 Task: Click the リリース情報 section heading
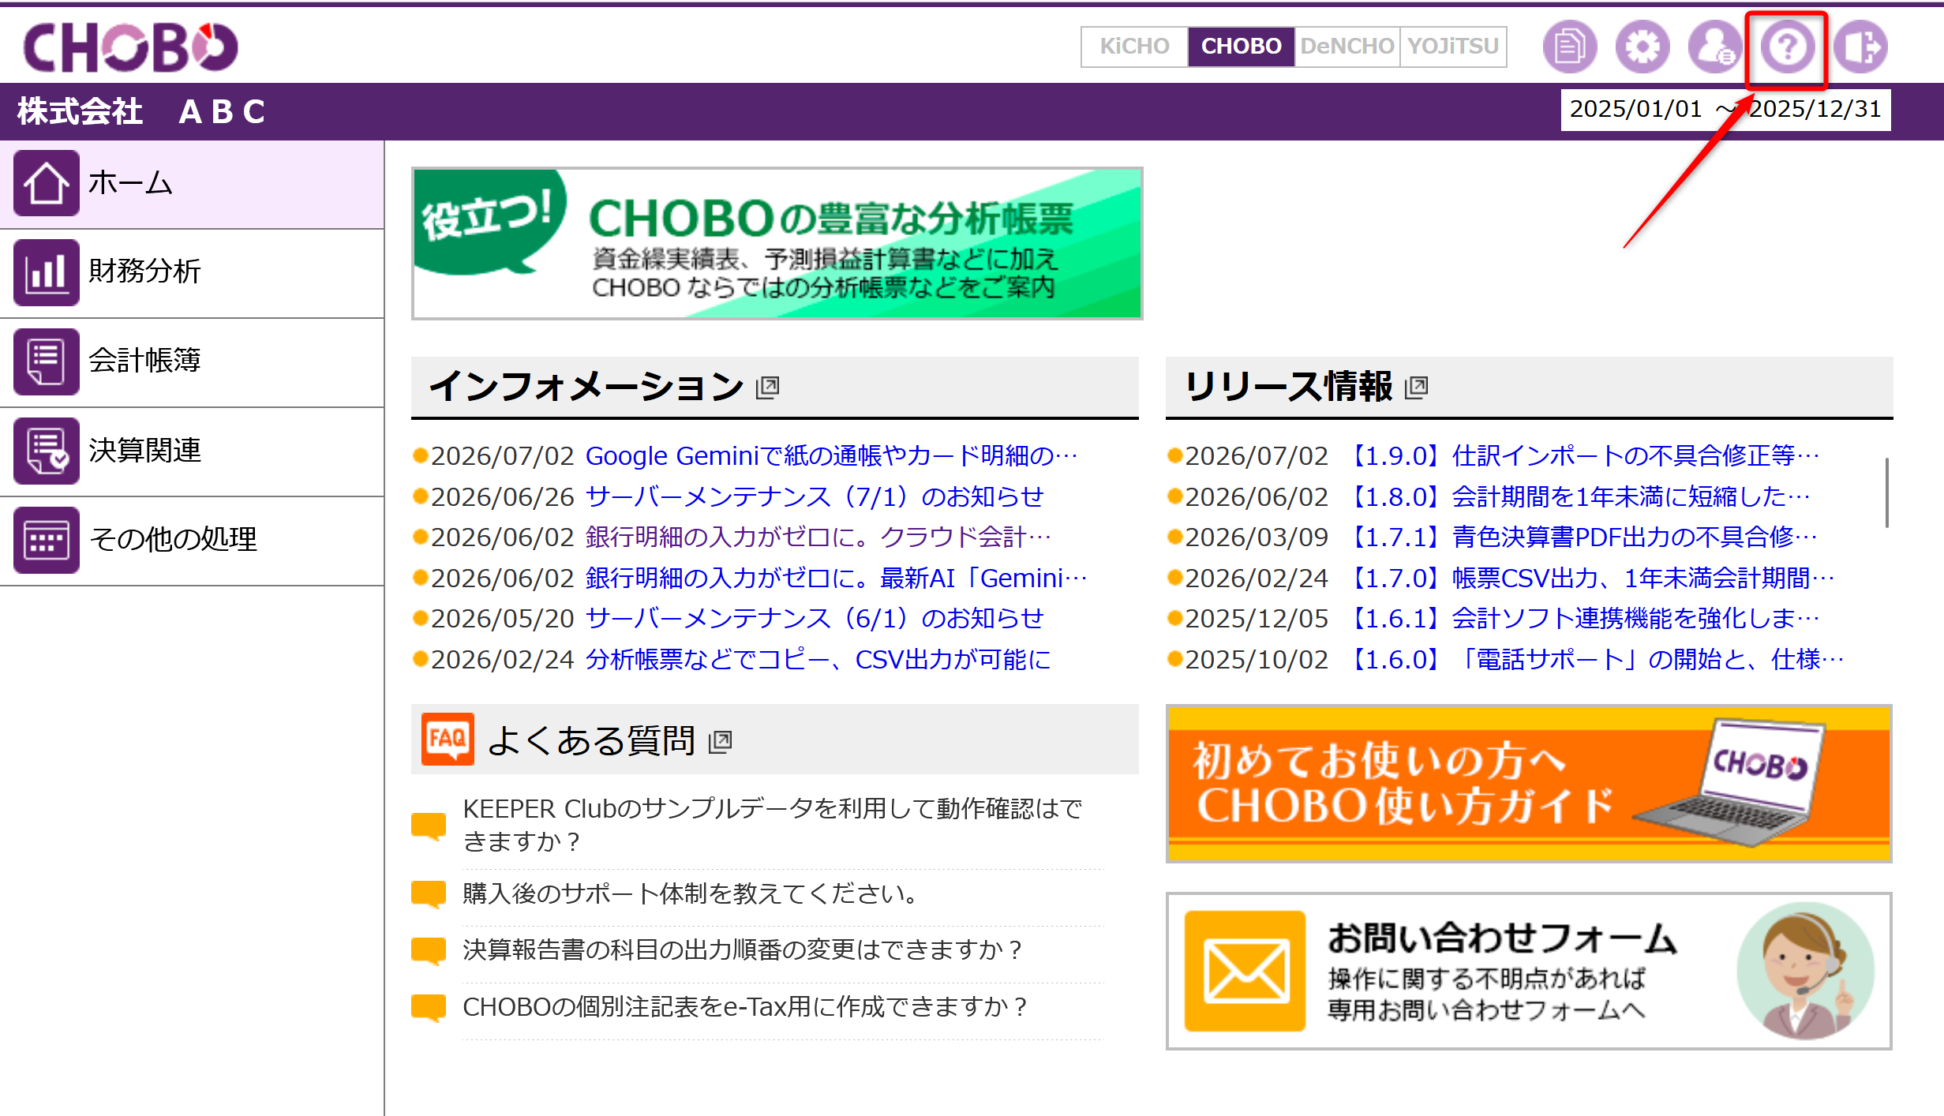1289,387
